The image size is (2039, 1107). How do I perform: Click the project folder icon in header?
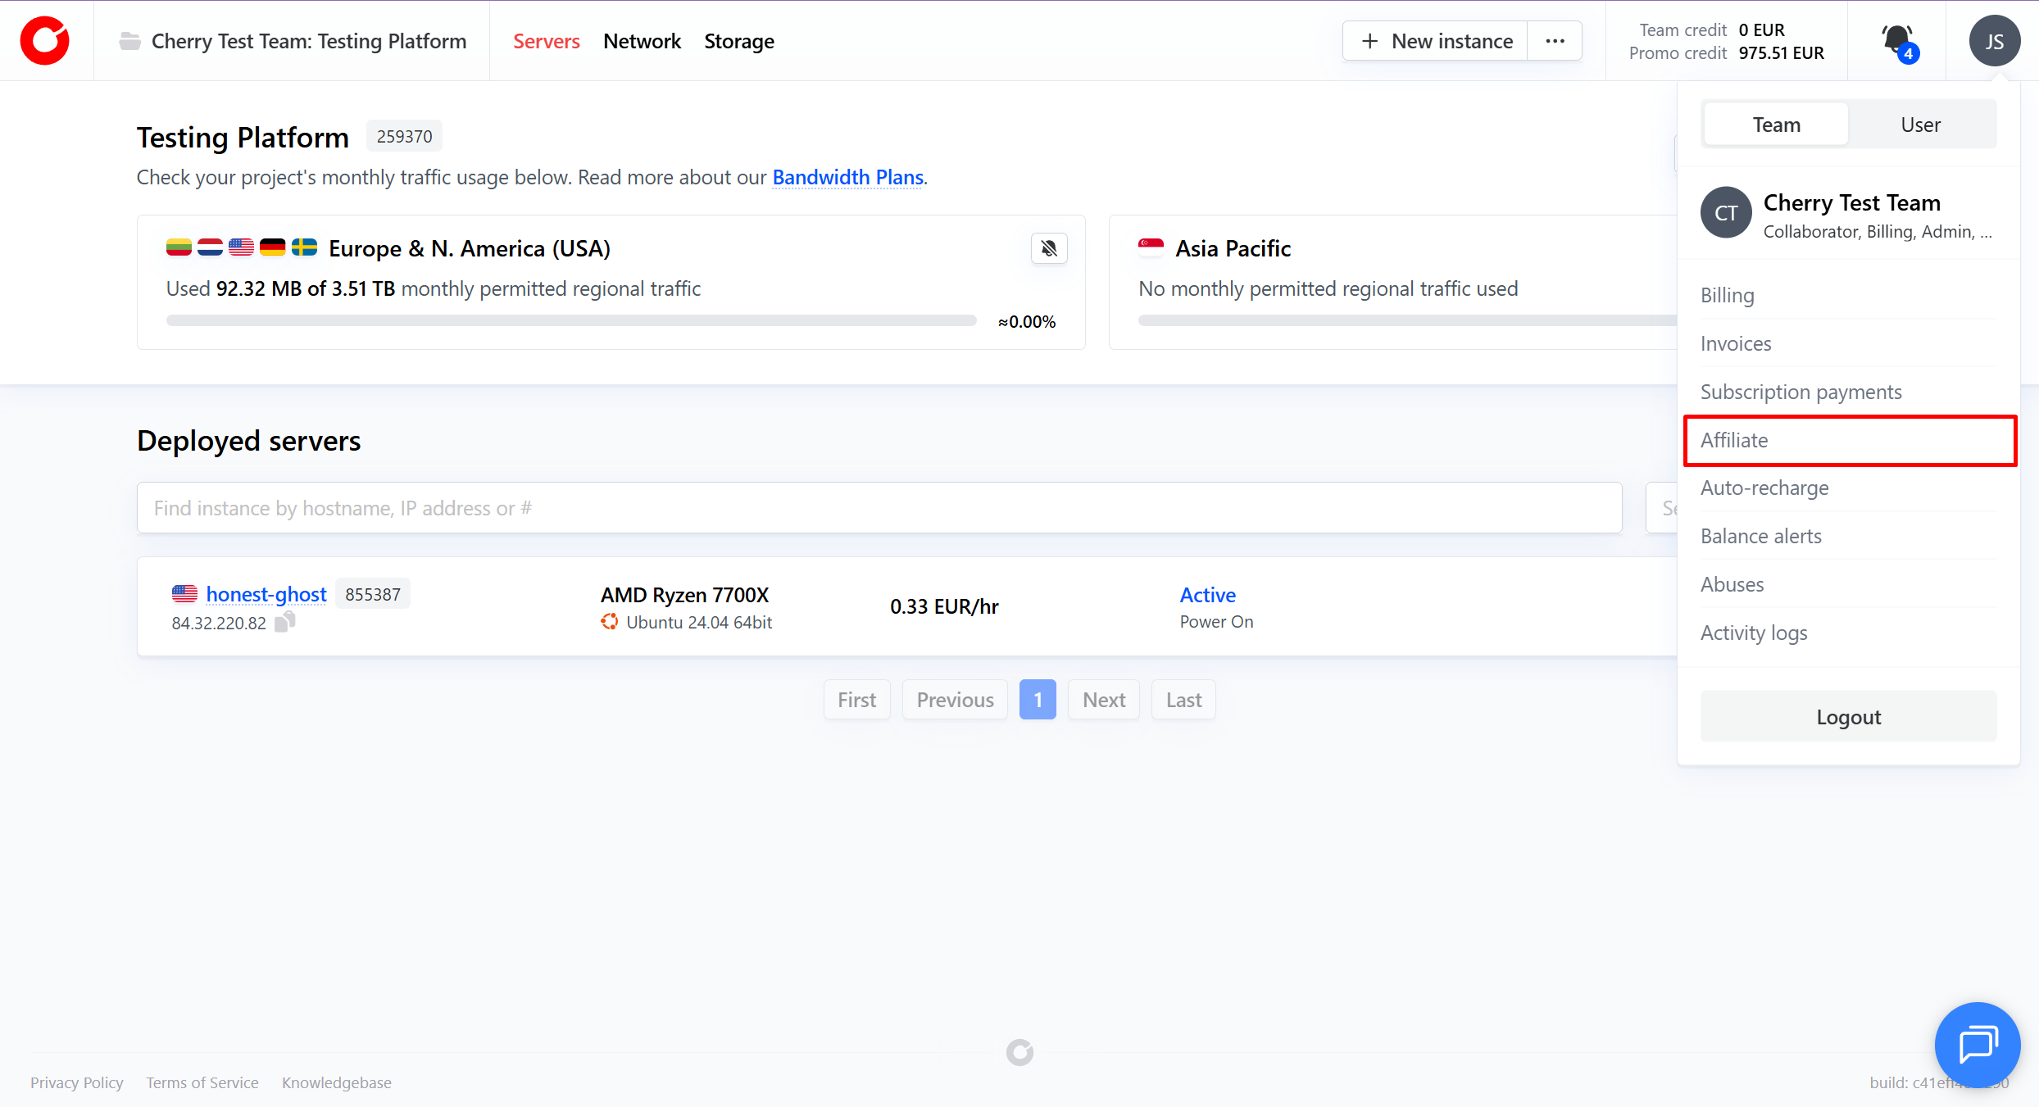tap(129, 41)
